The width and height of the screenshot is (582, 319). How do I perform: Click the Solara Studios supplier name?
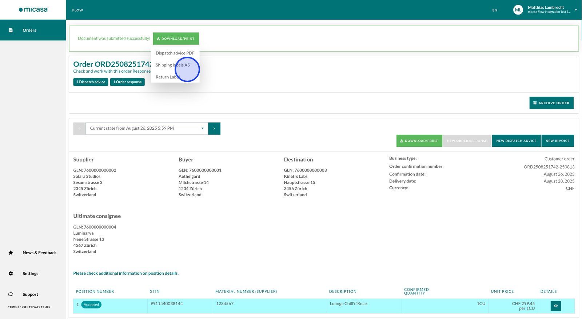[x=87, y=177]
